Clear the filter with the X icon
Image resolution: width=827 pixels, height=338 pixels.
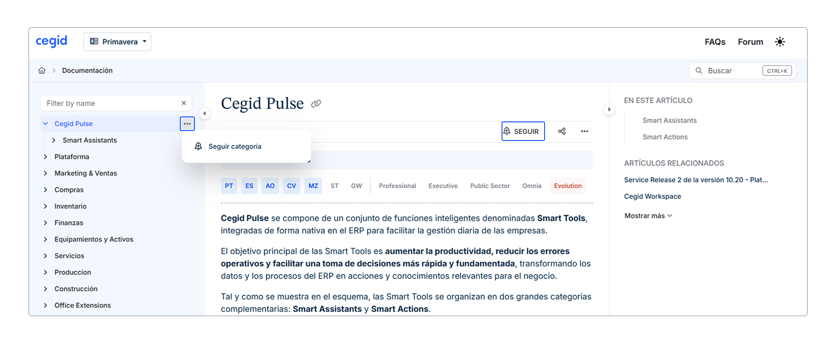click(x=184, y=103)
